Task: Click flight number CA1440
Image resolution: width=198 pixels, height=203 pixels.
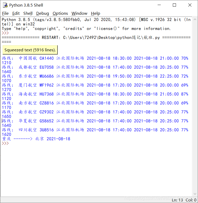Action: pos(47,58)
